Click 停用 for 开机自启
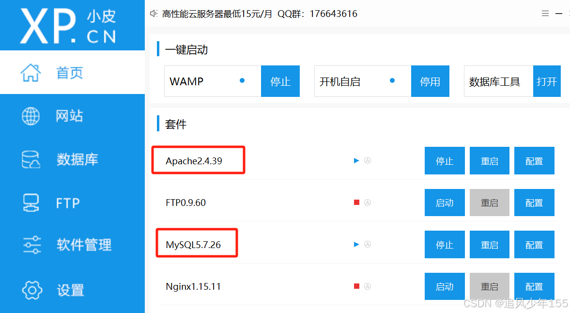Screen dimensions: 570x313 [430, 81]
